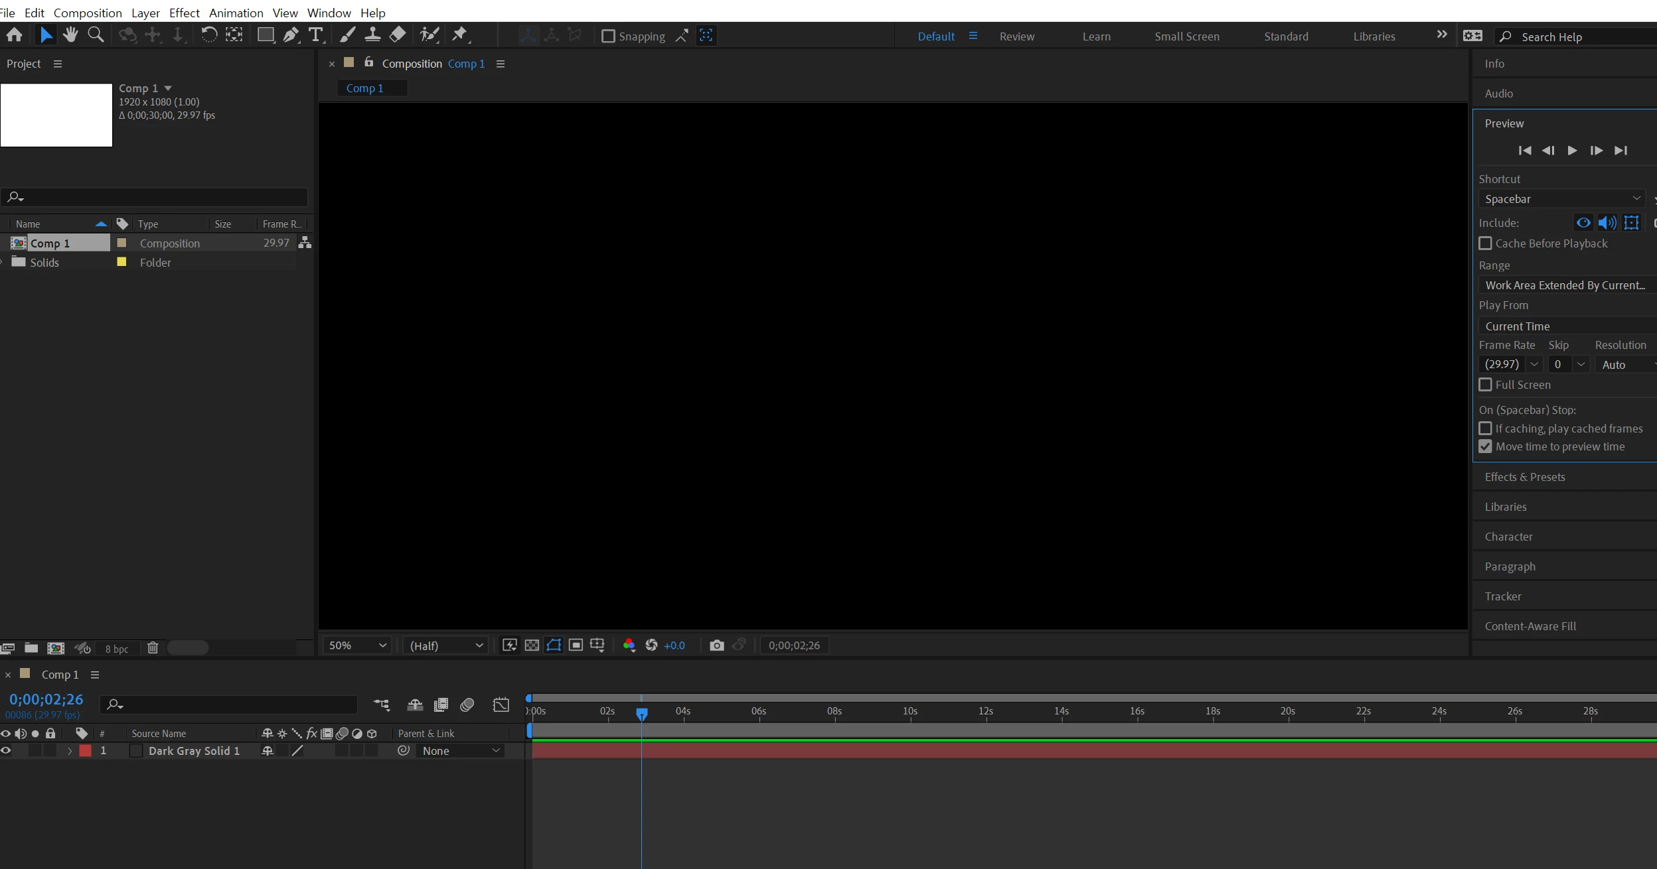Enable the Snapping checkbox
This screenshot has width=1657, height=869.
tap(608, 36)
